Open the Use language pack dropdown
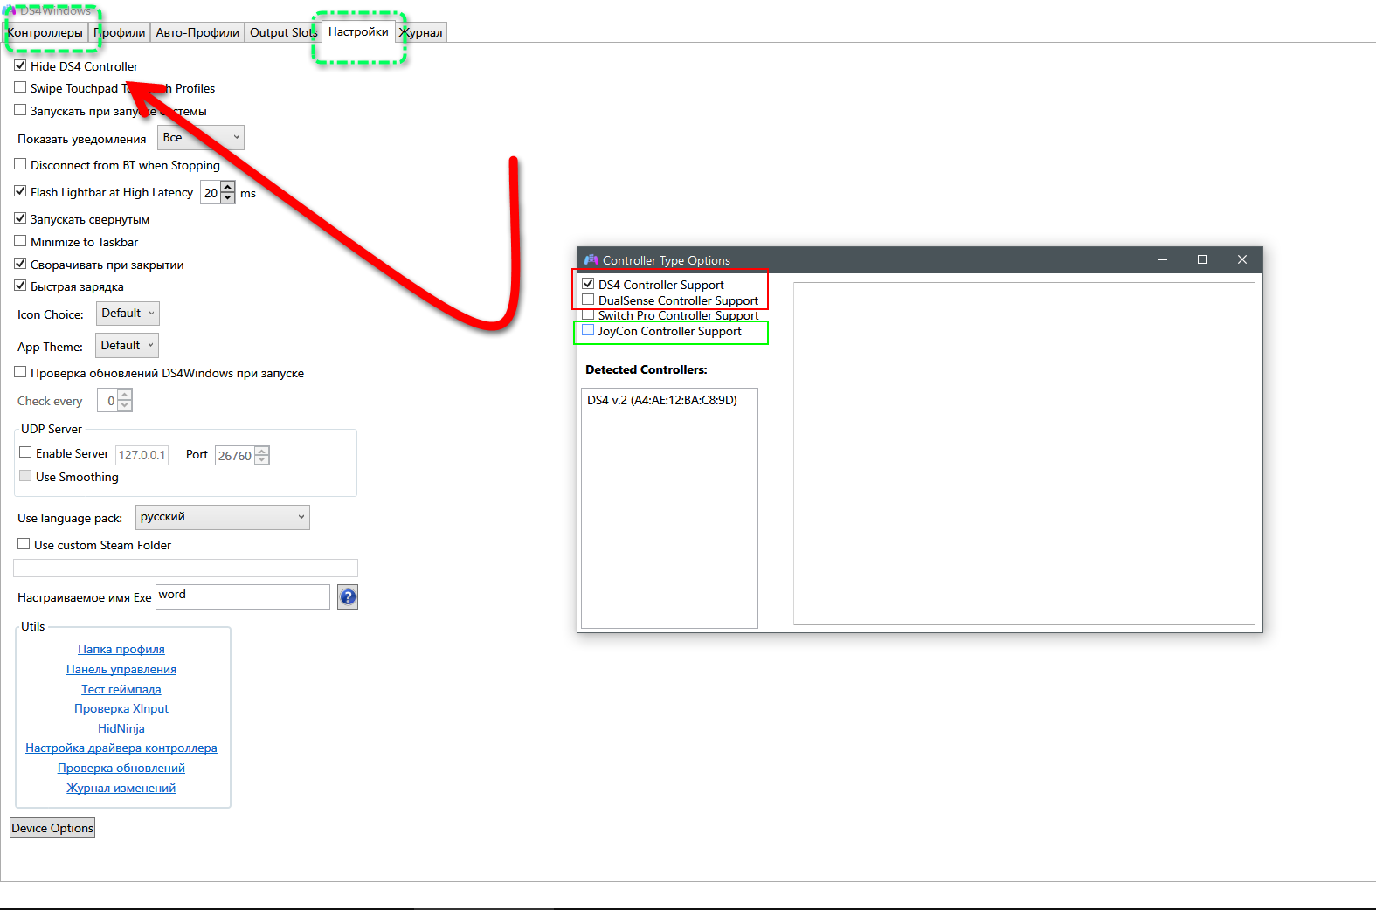The width and height of the screenshot is (1376, 910). coord(223,517)
